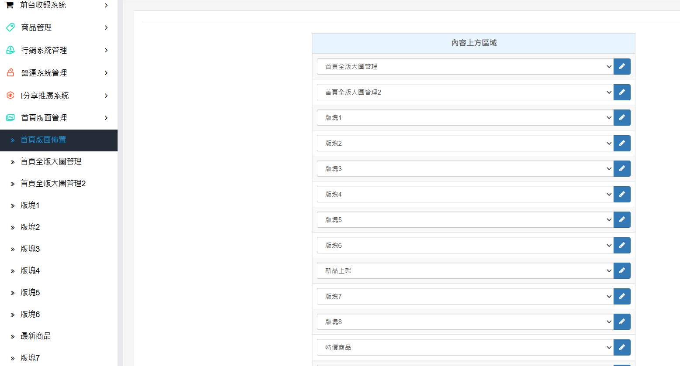Viewport: 680px width, 366px height.
Task: Expand the 行銷系統管理 sidebar menu
Action: [x=59, y=50]
